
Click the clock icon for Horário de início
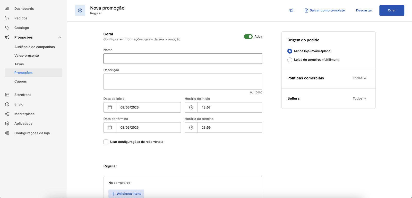coord(191,107)
